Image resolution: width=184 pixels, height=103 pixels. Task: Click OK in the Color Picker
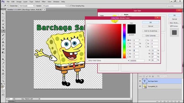point(151,22)
